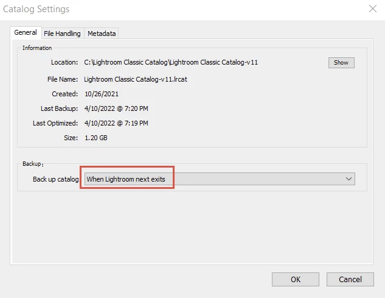Viewport: 385px width, 298px height.
Task: Click the last optimized time 4/10/2022 @ 7:19 PM
Action: tap(116, 123)
